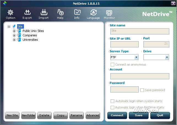This screenshot has width=177, height=125.
Task: Open the Monitor icon
Action: click(109, 13)
